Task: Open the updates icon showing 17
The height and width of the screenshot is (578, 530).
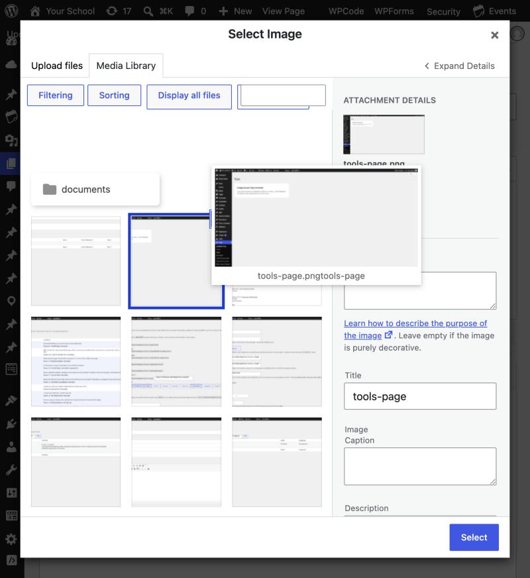Action: coord(112,11)
